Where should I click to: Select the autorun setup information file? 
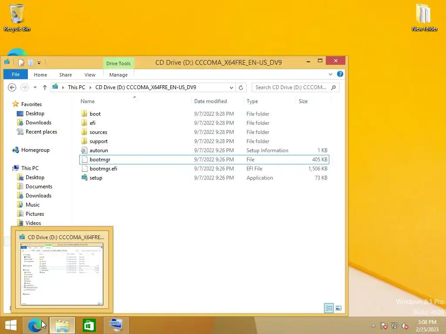tap(204, 150)
